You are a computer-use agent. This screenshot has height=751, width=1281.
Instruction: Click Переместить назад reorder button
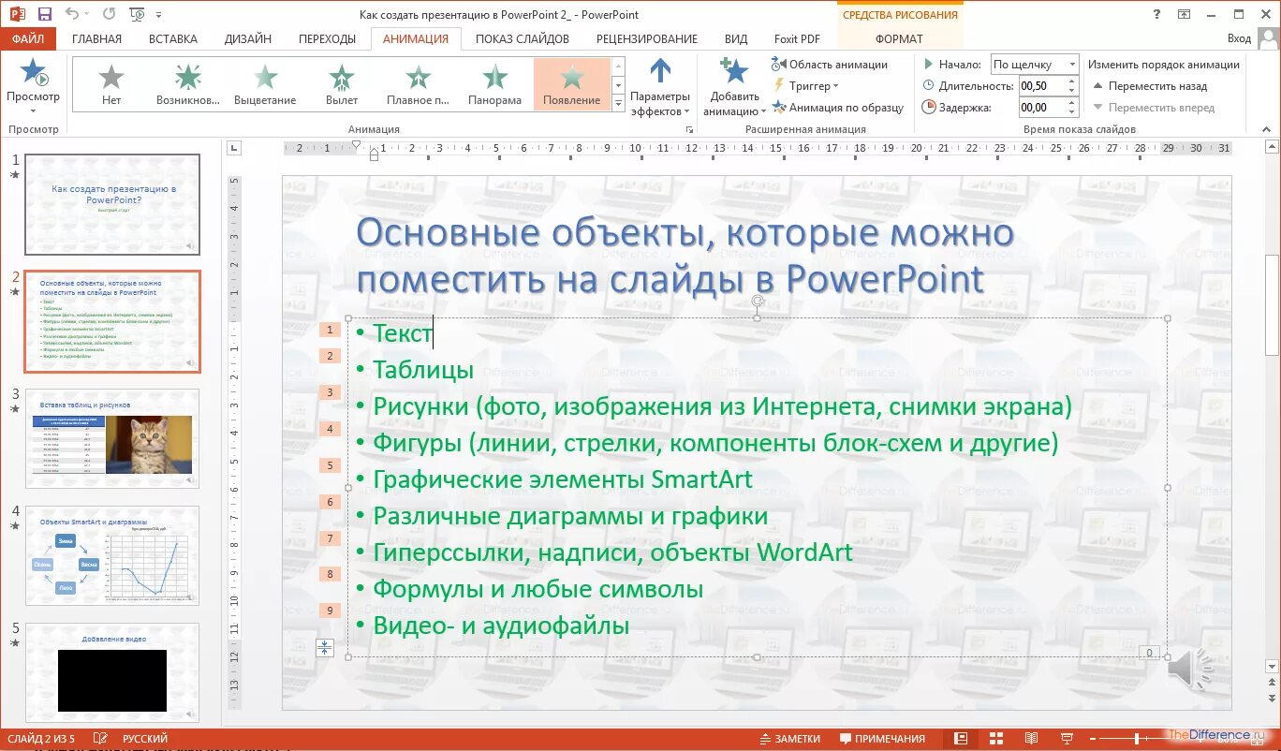click(1151, 86)
